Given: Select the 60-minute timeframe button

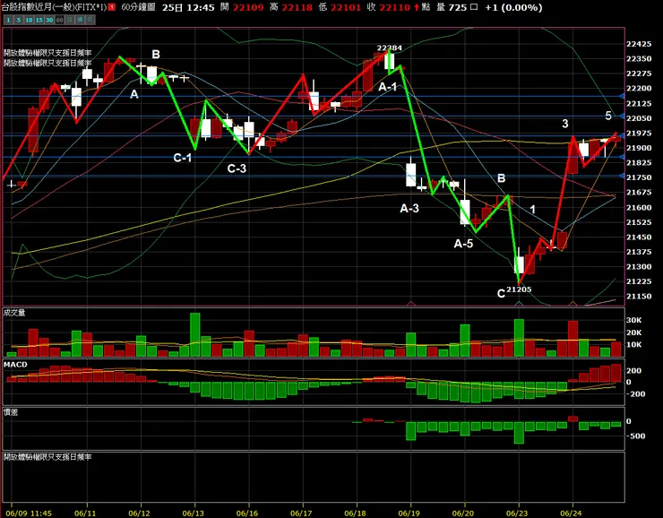Looking at the screenshot, I should (x=60, y=20).
